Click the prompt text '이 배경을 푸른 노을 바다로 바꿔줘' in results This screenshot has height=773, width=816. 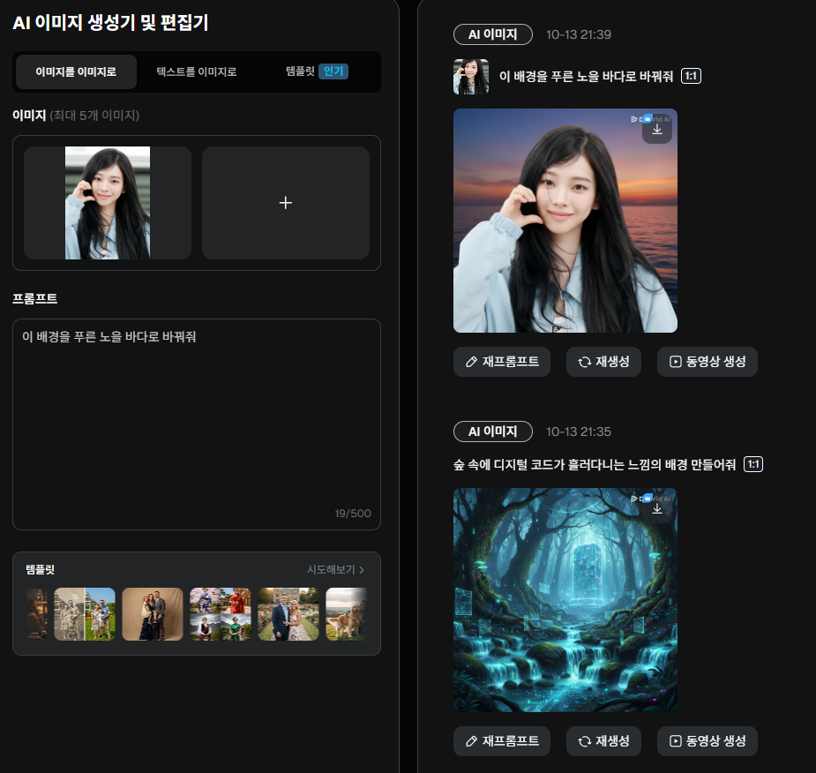pos(586,77)
